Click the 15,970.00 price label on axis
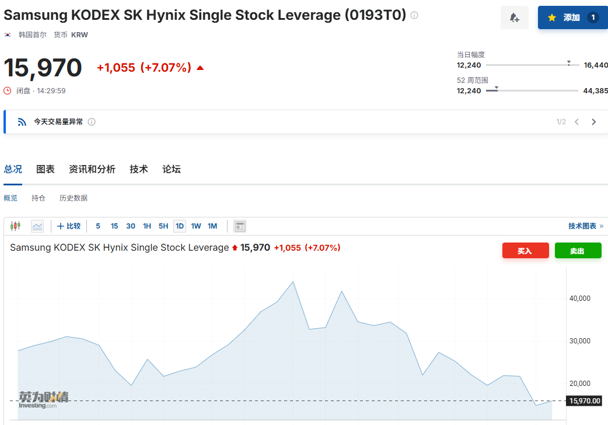This screenshot has width=608, height=425. (x=584, y=401)
